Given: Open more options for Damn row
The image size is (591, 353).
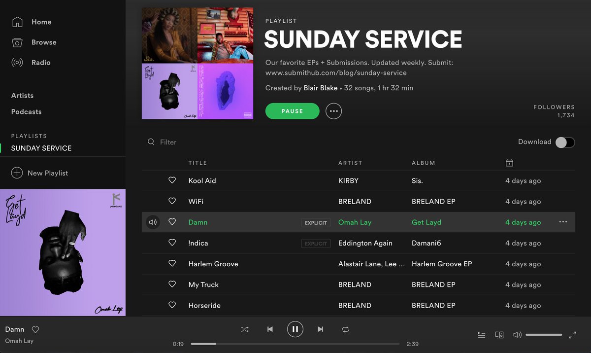Looking at the screenshot, I should click(x=563, y=222).
